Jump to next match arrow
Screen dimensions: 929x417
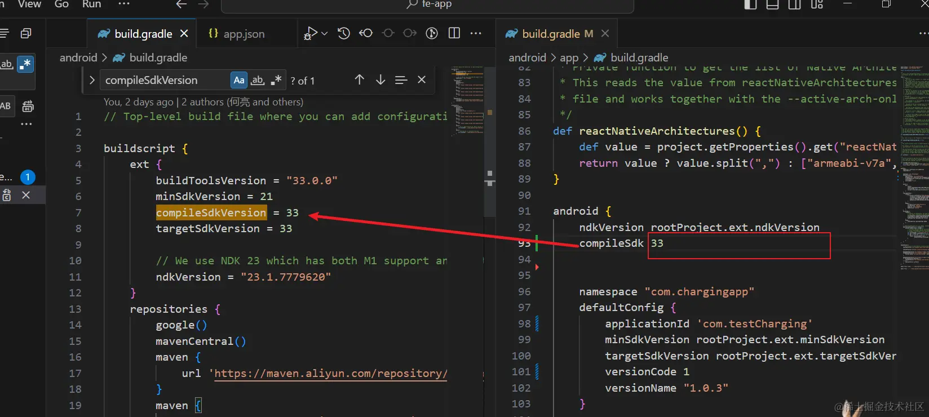(381, 80)
